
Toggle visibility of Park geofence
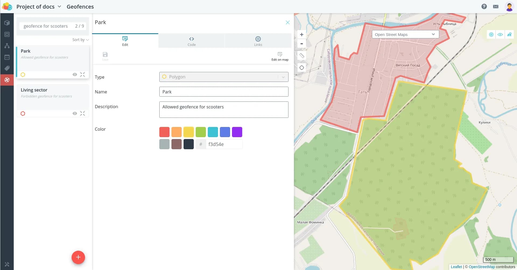75,75
